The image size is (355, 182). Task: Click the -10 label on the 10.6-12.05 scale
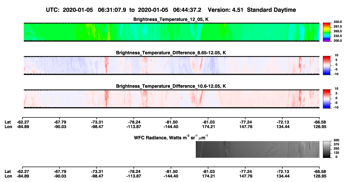point(336,108)
